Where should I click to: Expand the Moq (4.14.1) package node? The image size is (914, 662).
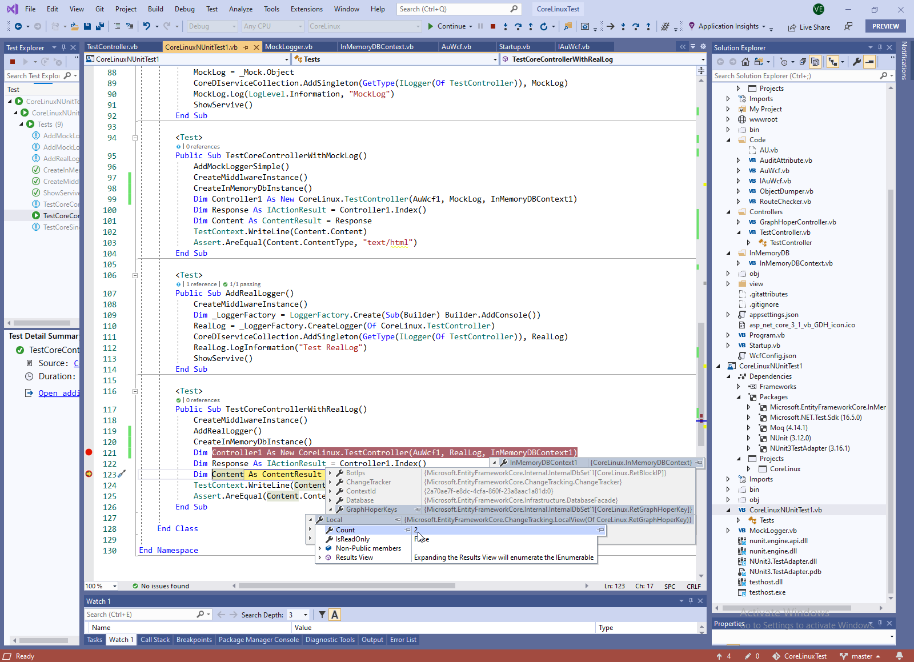[749, 428]
